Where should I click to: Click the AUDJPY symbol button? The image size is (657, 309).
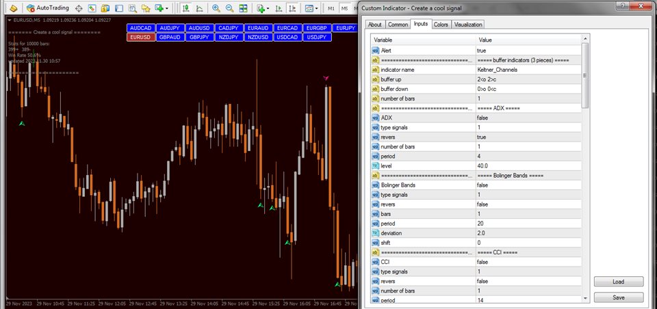[170, 28]
